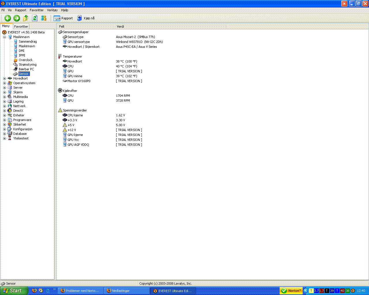Image resolution: width=369 pixels, height=295 pixels.
Task: Click the Enheter devices icon
Action: 10,115
